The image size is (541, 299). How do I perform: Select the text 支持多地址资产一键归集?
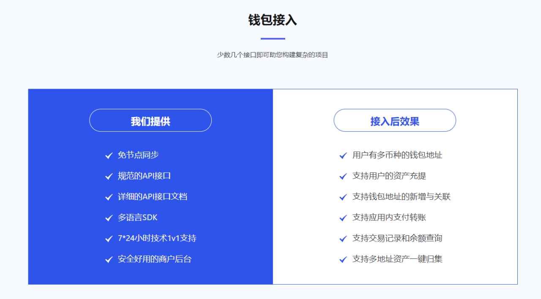click(397, 259)
